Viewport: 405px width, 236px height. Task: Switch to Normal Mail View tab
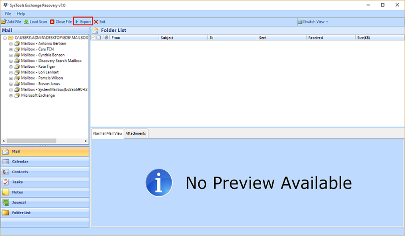(x=108, y=133)
